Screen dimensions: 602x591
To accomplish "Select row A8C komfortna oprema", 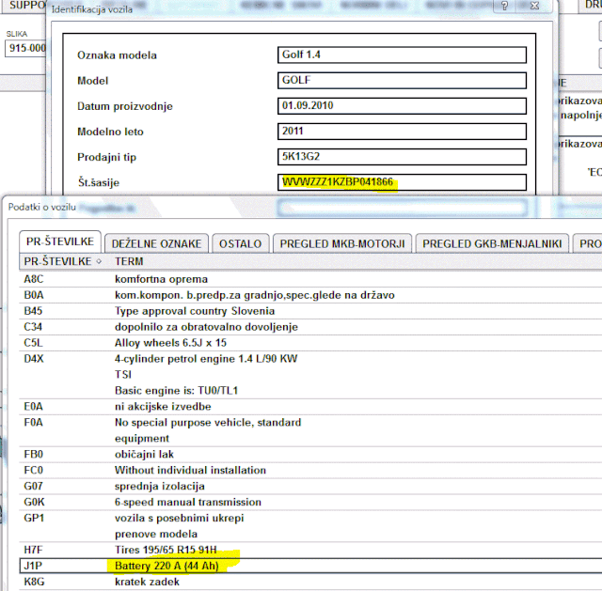I will coord(310,279).
